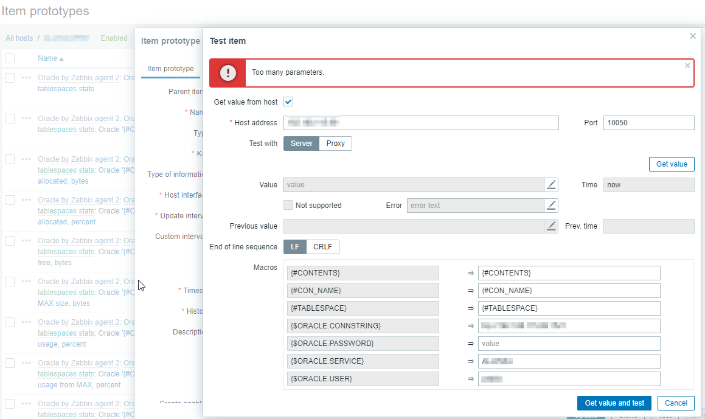Image resolution: width=705 pixels, height=419 pixels.
Task: Click the pencil edit icon beside Value field
Action: 551,185
